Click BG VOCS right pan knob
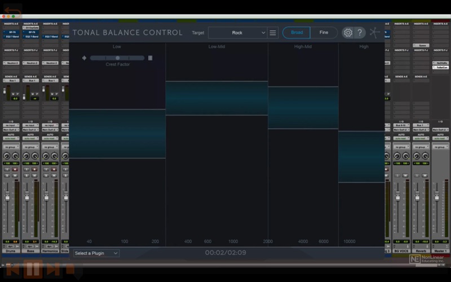451x282 pixels. pyautogui.click(x=406, y=156)
